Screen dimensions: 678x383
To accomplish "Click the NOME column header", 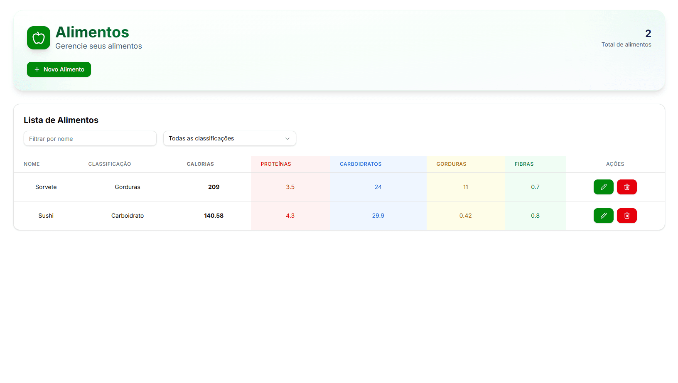I will [x=32, y=164].
